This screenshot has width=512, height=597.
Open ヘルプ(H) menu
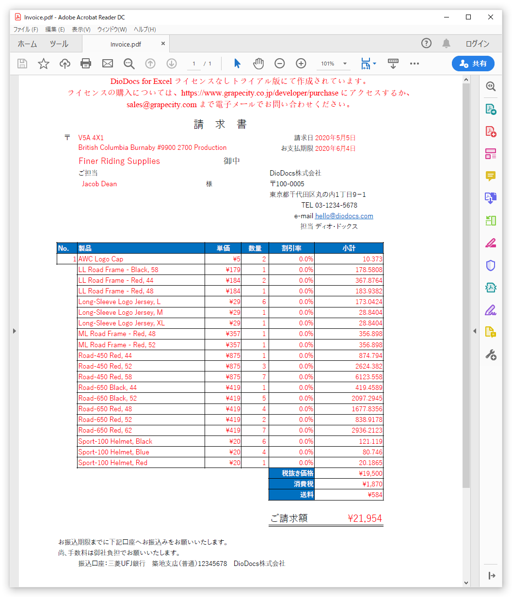tap(145, 30)
